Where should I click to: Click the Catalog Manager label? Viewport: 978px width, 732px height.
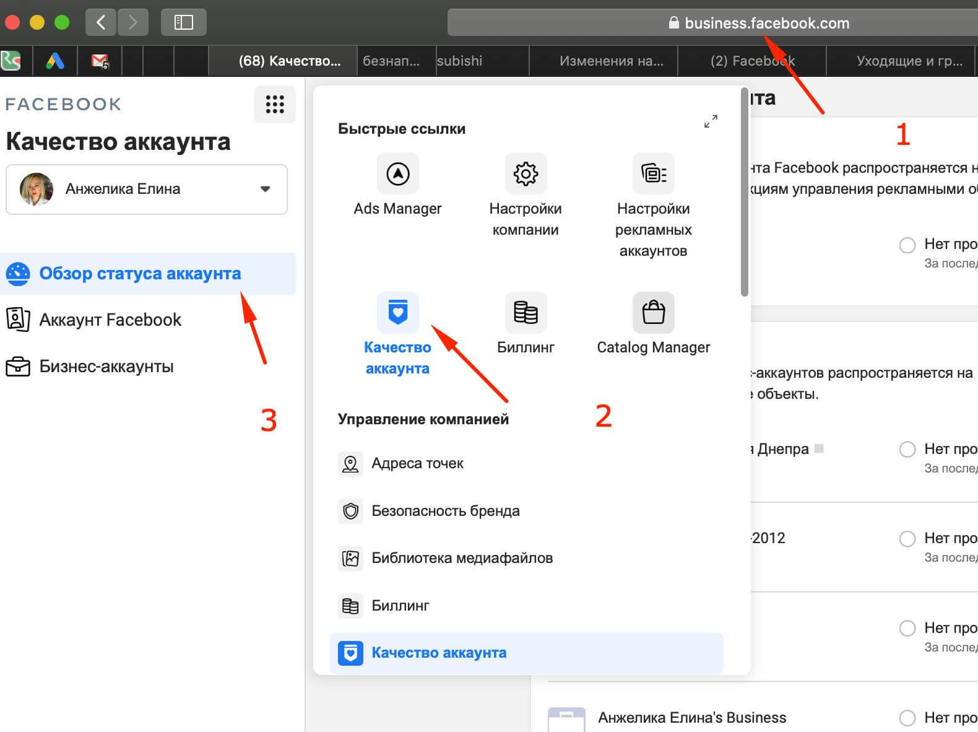point(653,347)
